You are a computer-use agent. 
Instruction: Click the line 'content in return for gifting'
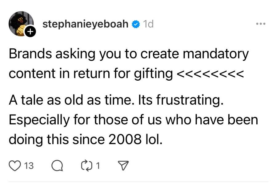pyautogui.click(x=90, y=74)
